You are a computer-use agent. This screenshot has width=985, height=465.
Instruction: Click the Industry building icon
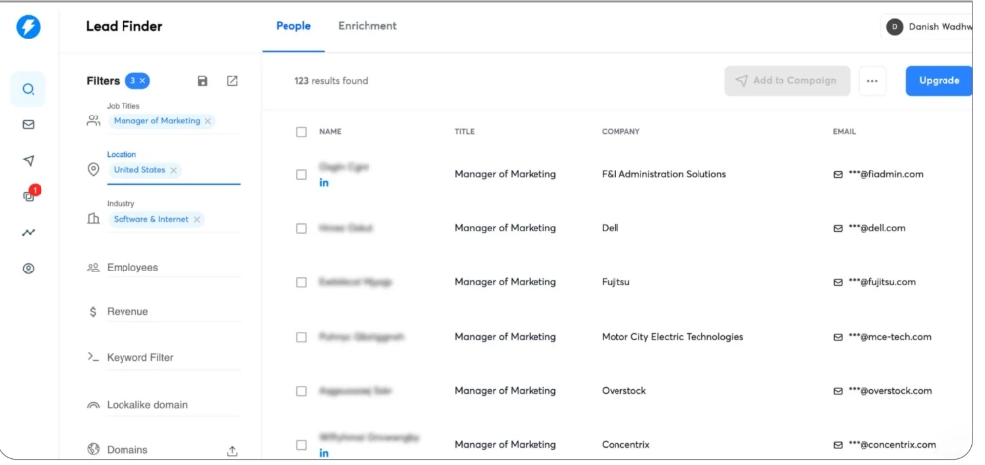point(94,219)
